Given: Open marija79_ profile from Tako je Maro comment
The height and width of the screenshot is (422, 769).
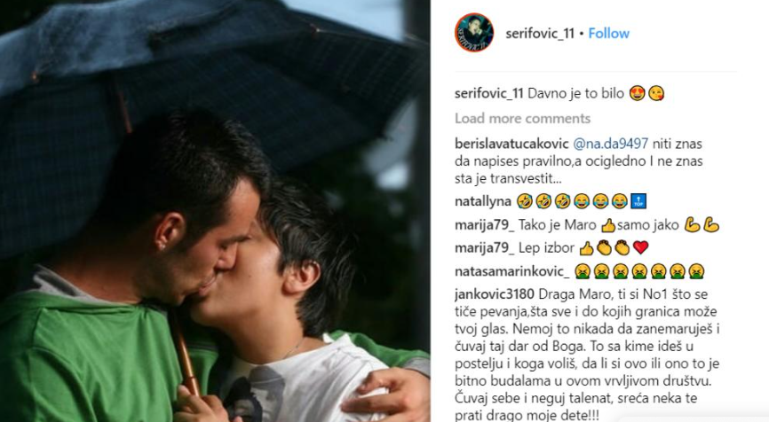Looking at the screenshot, I should 485,225.
